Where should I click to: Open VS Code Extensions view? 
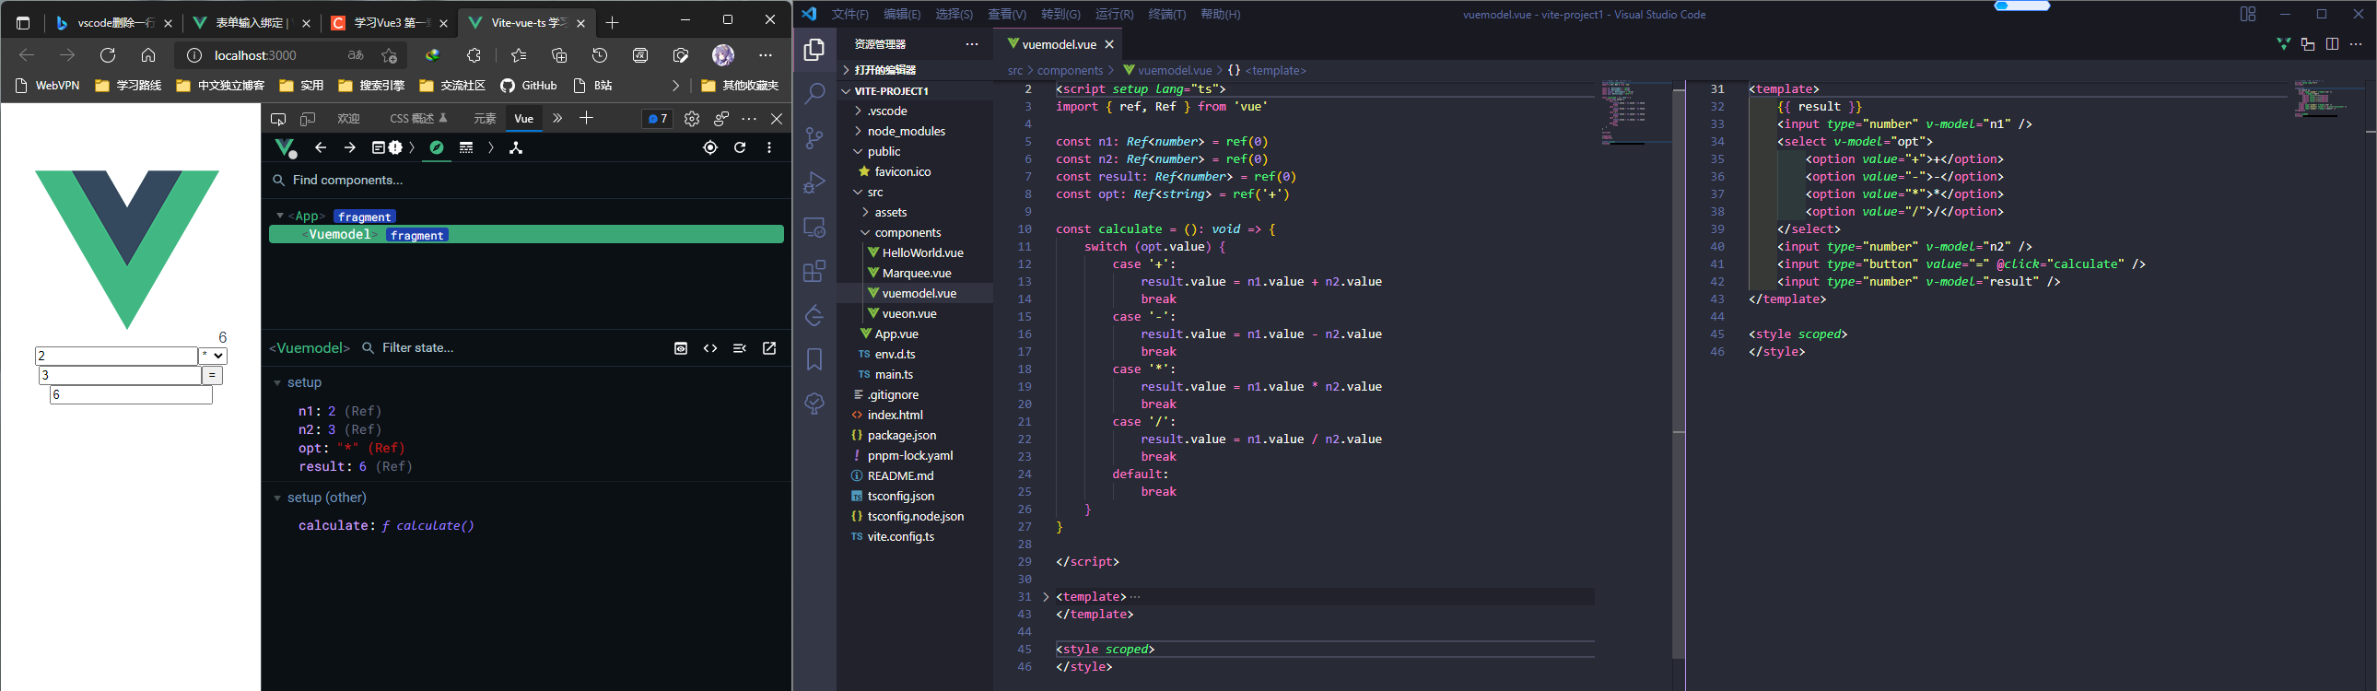pyautogui.click(x=814, y=271)
